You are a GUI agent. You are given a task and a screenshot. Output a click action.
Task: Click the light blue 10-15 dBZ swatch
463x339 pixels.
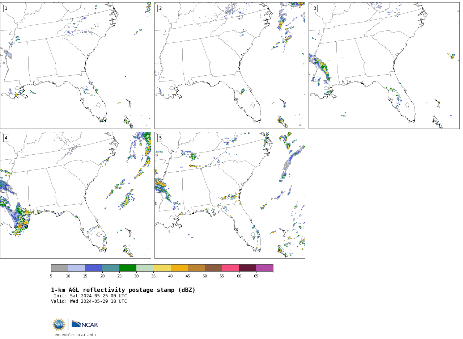(76, 268)
